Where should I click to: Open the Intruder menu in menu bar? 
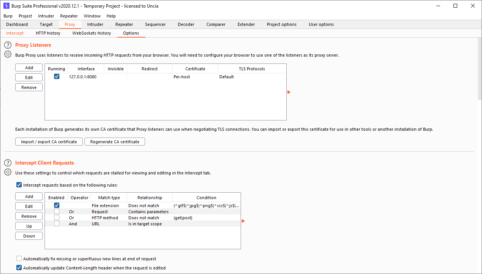[x=46, y=16]
